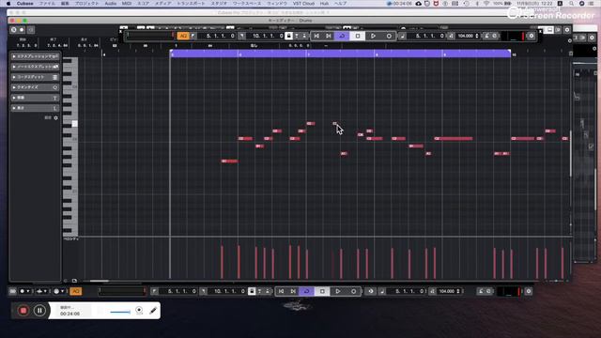Viewport: 601px width, 338px height.
Task: Start playback from floating transport panel
Action: tap(373, 36)
